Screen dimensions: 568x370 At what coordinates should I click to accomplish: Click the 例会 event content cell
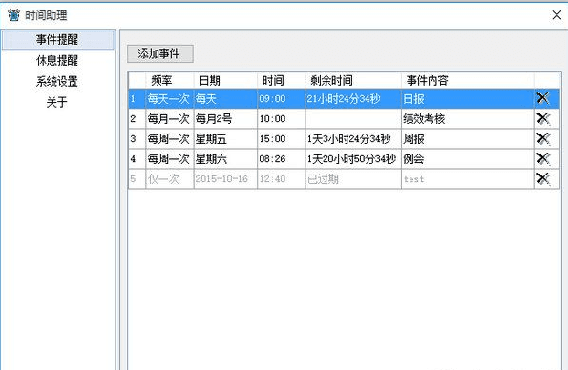pyautogui.click(x=468, y=159)
